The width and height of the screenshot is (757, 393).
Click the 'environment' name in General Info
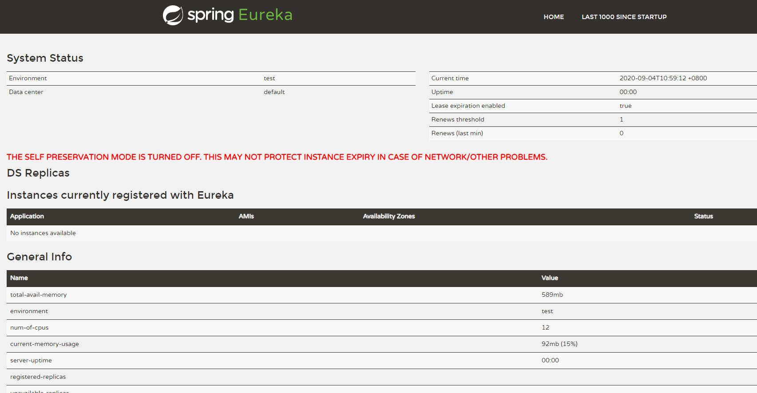point(29,311)
